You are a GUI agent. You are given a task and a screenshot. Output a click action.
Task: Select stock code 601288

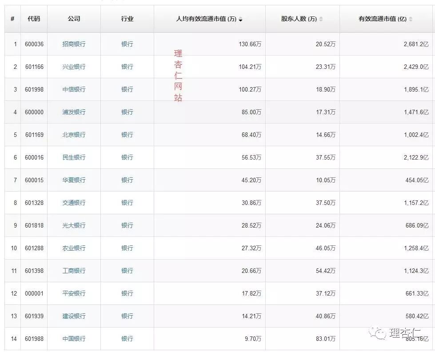[34, 248]
